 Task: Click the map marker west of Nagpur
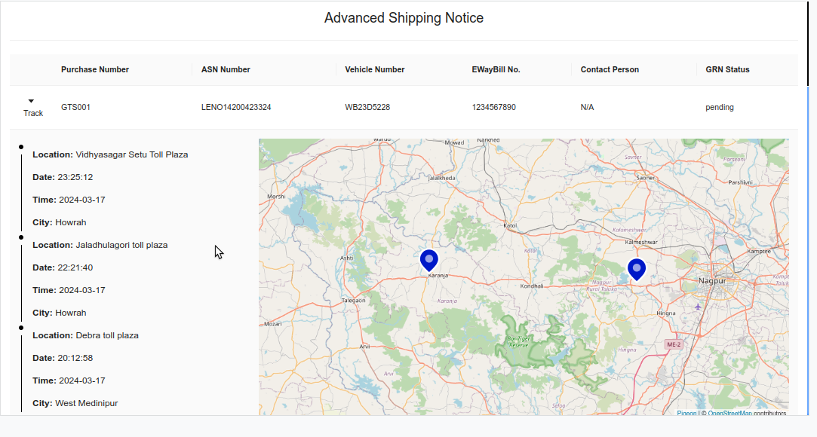point(637,269)
